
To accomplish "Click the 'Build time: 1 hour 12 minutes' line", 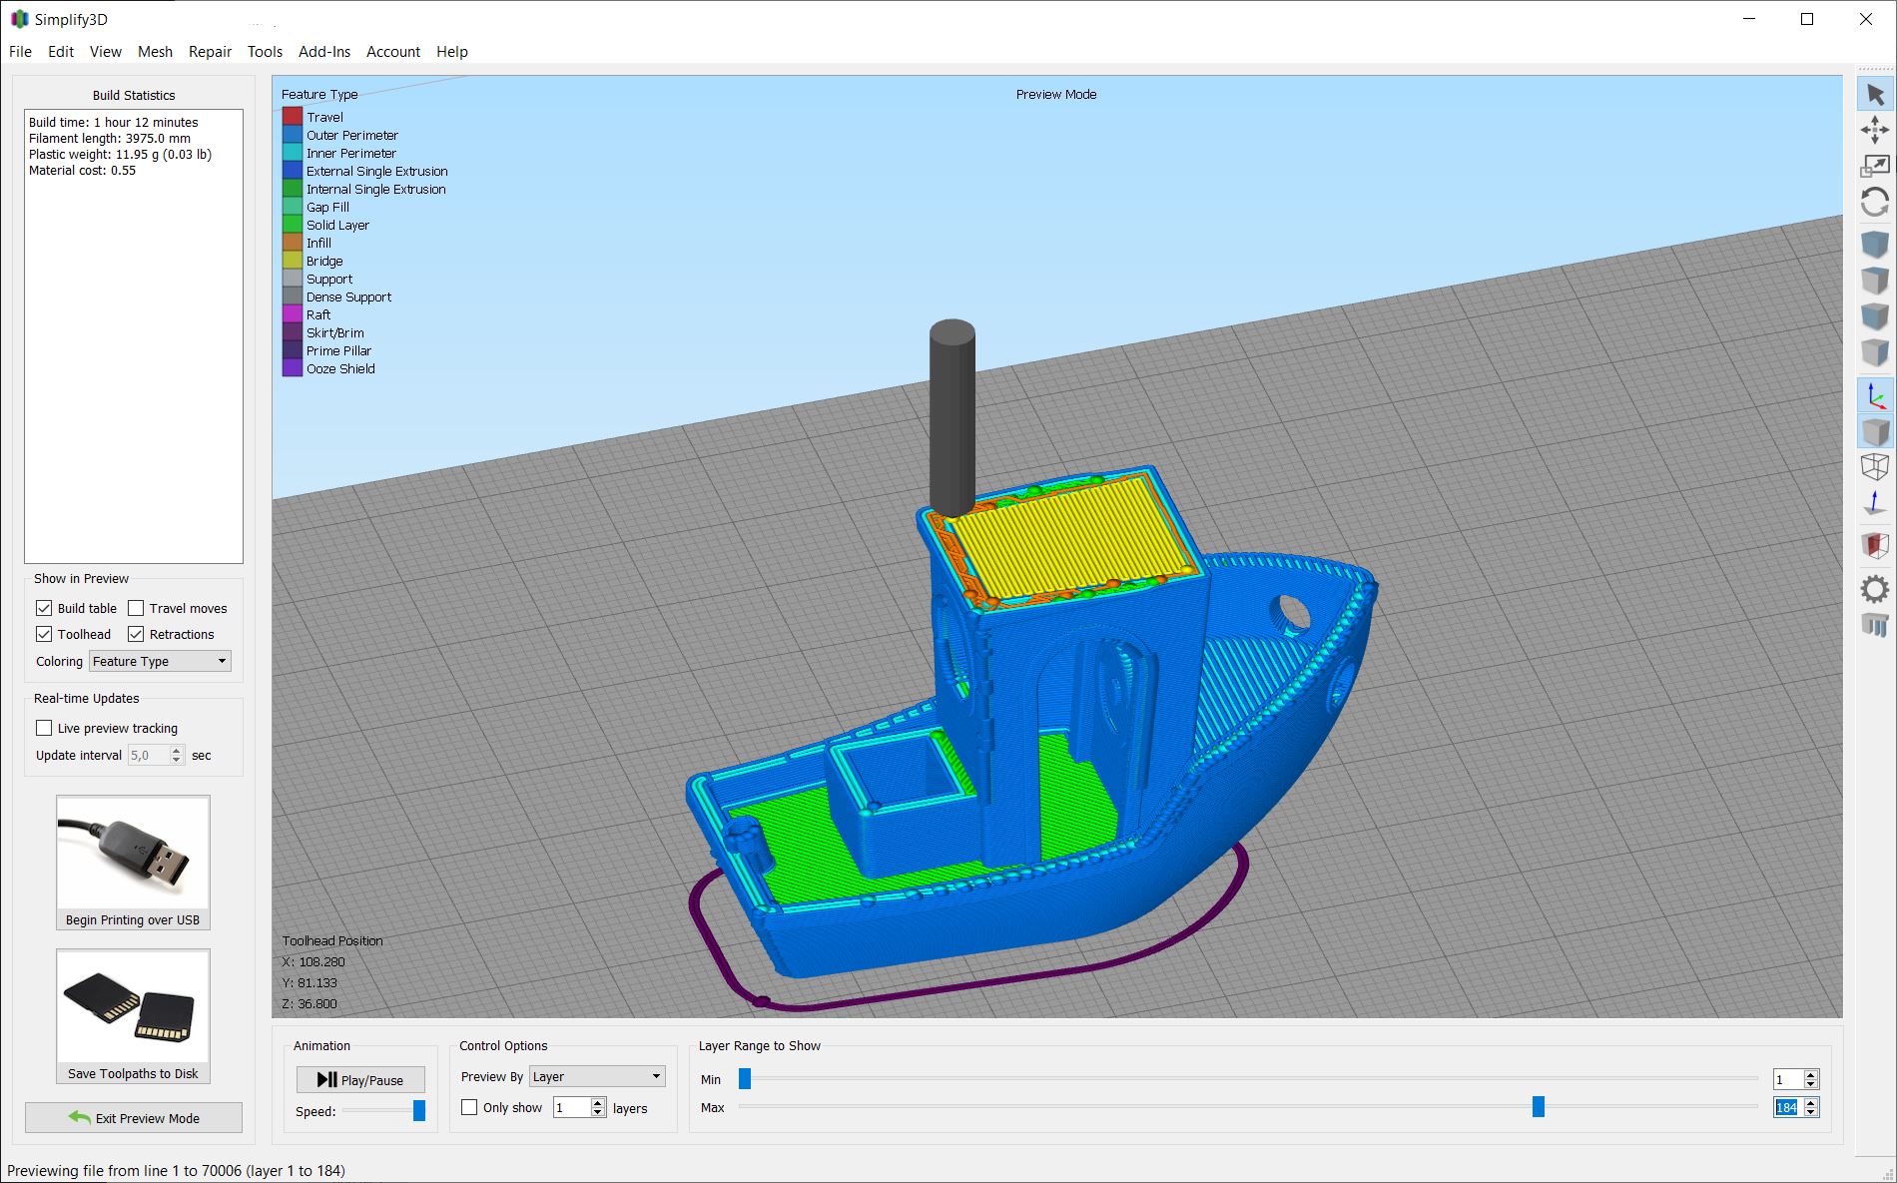I will [x=114, y=122].
